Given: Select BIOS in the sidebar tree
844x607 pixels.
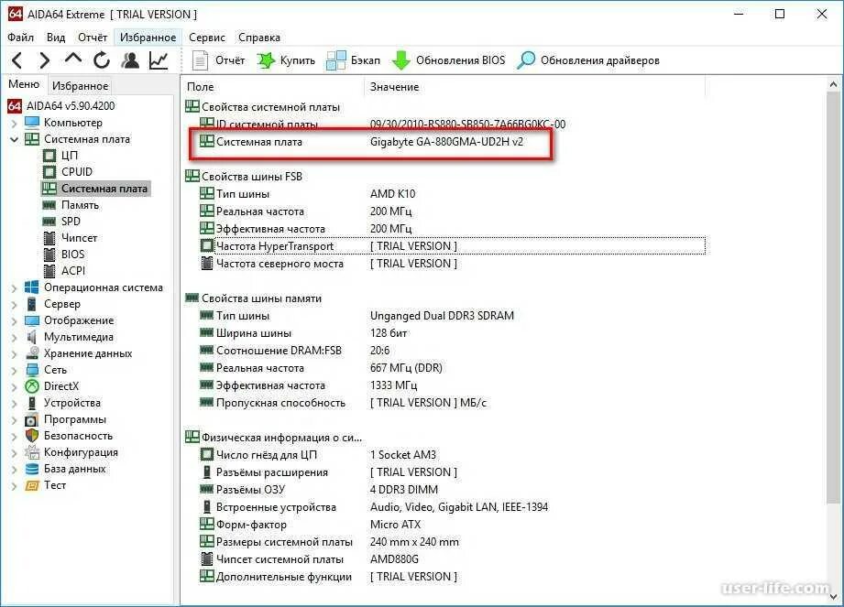Looking at the screenshot, I should (x=72, y=255).
